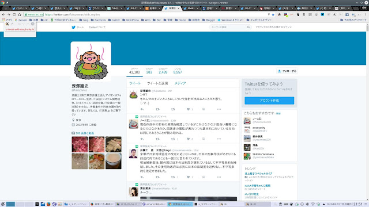This screenshot has width=369, height=207.
Task: Click the profile name 深澤諭史
Action: [80, 86]
